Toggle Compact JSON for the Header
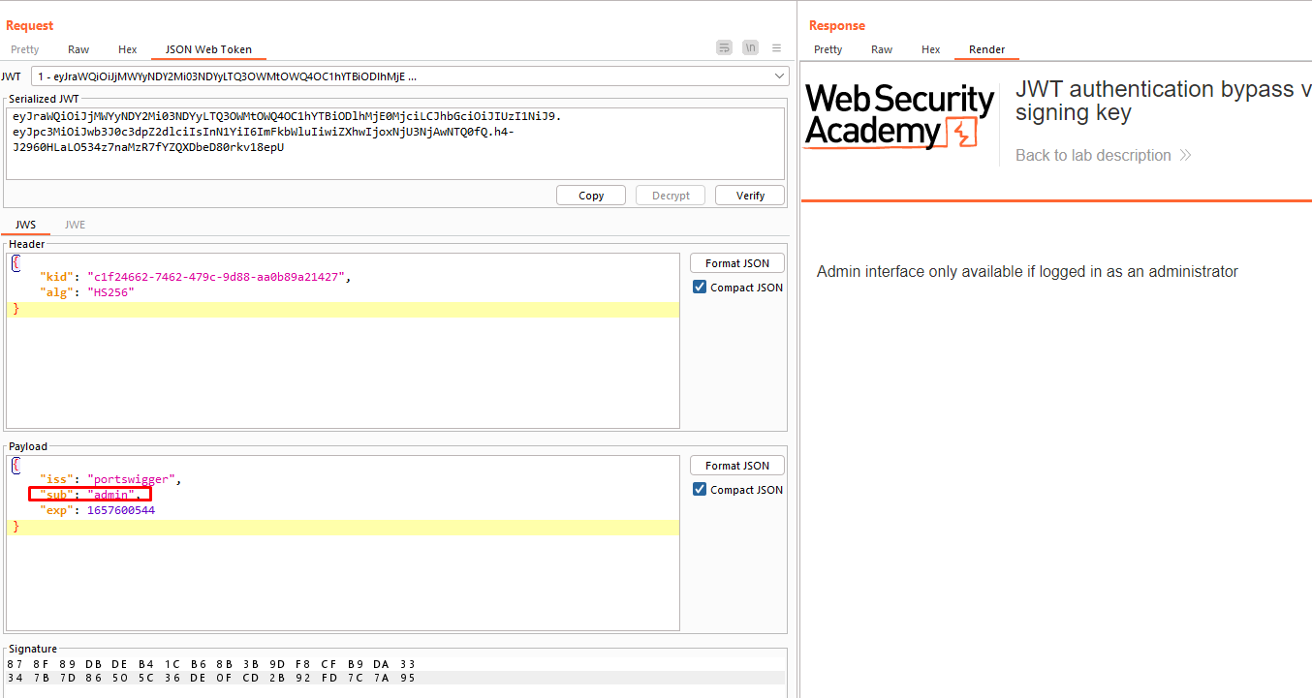Screen dimensions: 1312x698 click(700, 288)
